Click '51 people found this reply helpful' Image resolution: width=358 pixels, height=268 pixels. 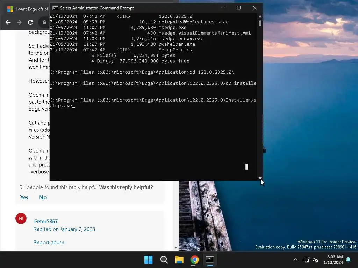click(58, 187)
